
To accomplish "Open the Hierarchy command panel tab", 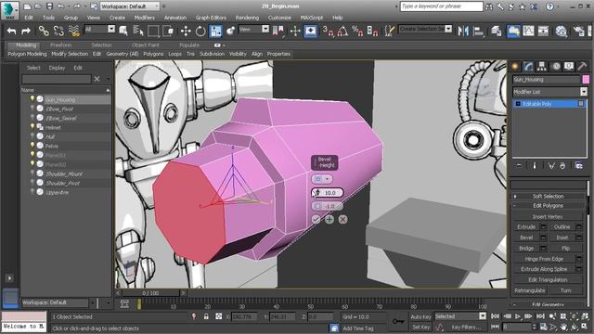I will [541, 67].
